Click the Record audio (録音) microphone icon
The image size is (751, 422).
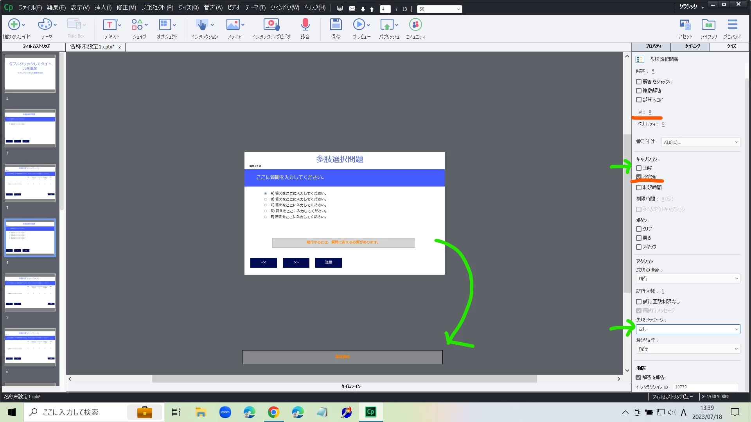[305, 25]
